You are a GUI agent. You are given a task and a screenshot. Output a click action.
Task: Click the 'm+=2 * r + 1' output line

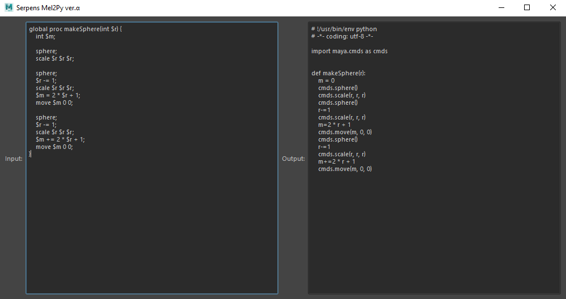(x=336, y=161)
